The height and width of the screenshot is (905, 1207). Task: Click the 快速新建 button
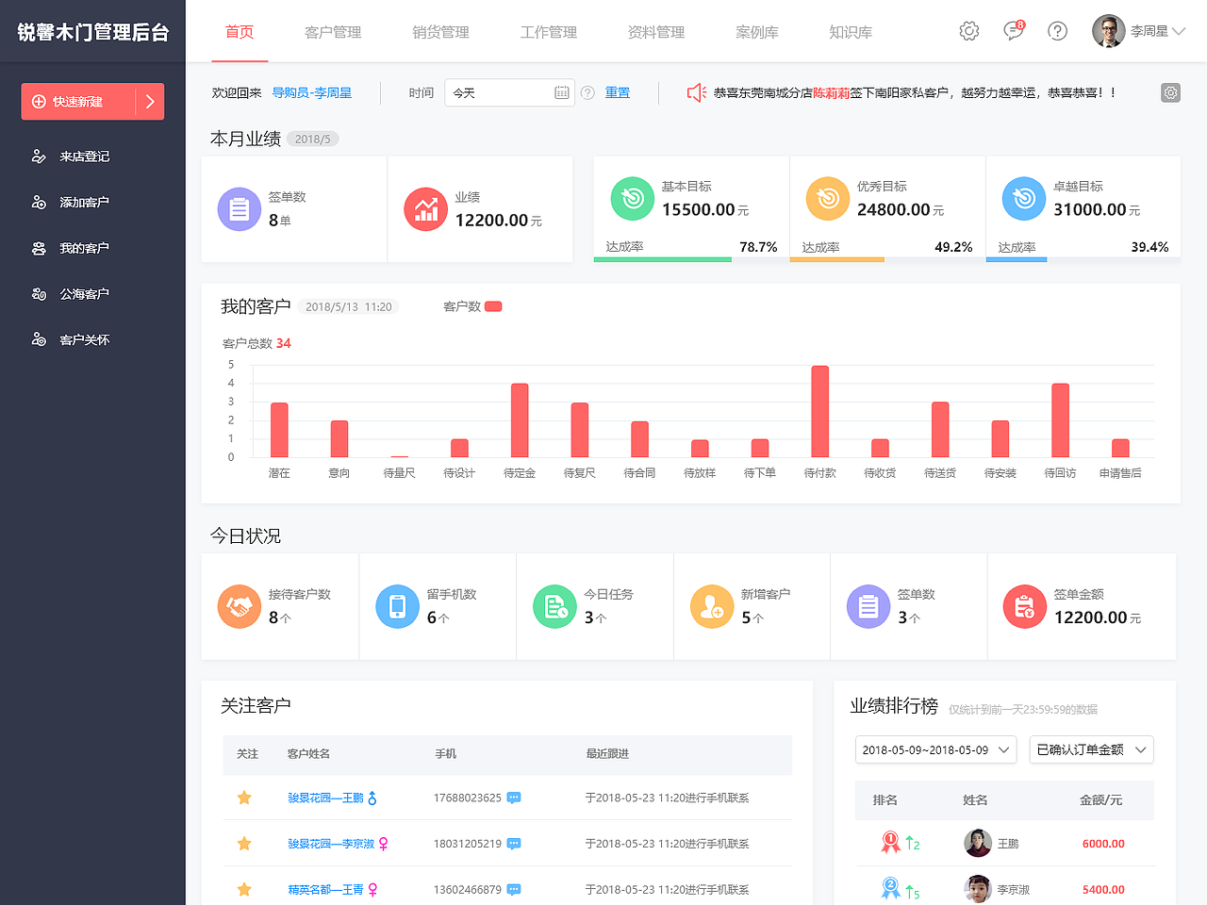tap(92, 101)
